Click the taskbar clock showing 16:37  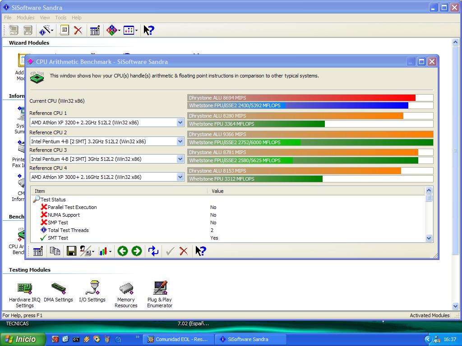pos(450,339)
